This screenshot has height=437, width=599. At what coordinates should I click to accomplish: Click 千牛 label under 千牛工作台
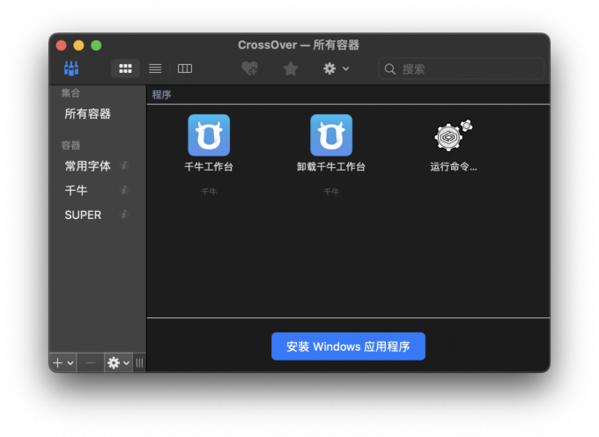[x=209, y=192]
